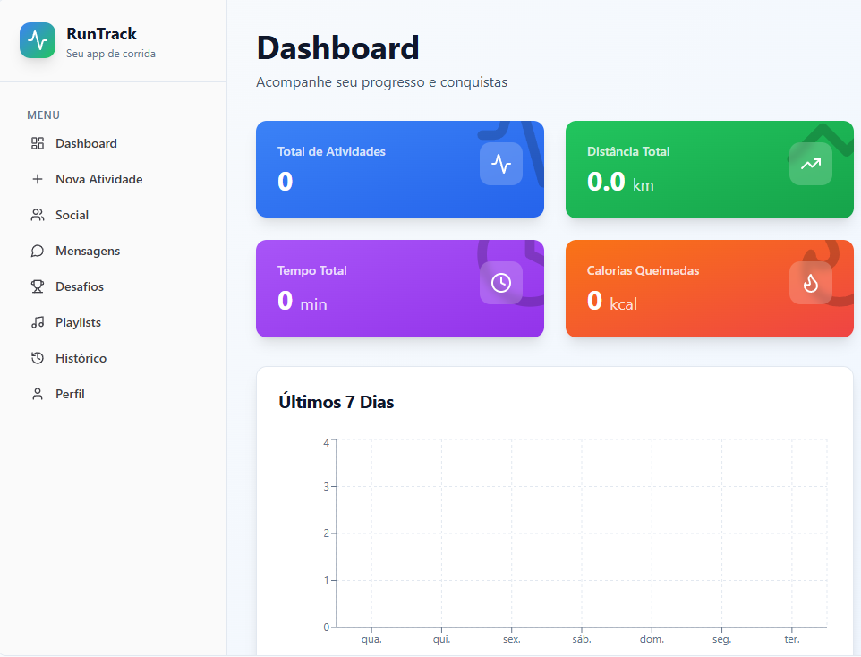Click the flame icon on Calorias Queimadas card

pos(811,283)
